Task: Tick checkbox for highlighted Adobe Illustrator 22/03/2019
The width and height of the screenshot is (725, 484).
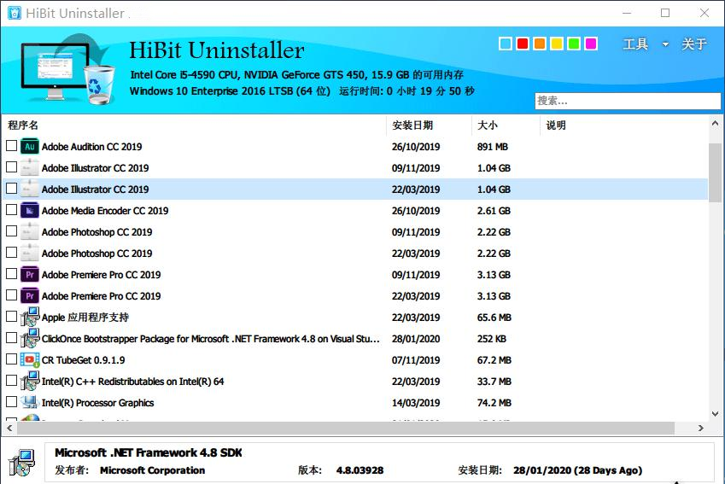Action: pos(12,189)
